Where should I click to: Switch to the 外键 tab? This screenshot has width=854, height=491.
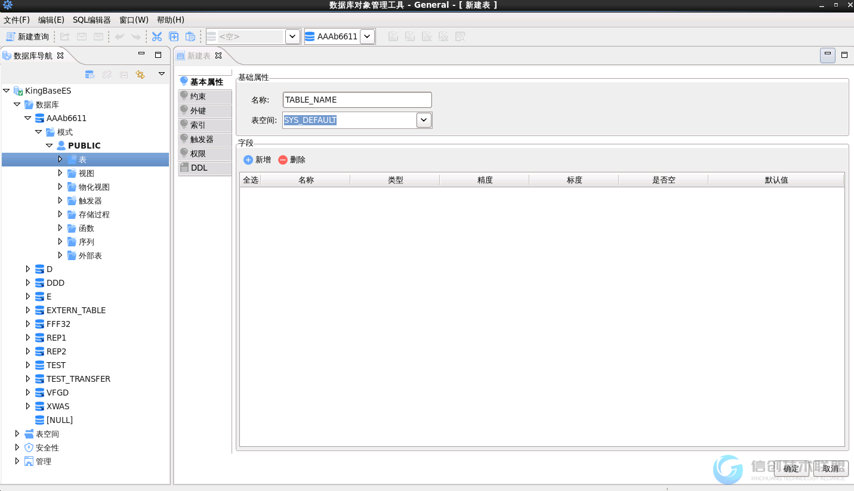205,110
